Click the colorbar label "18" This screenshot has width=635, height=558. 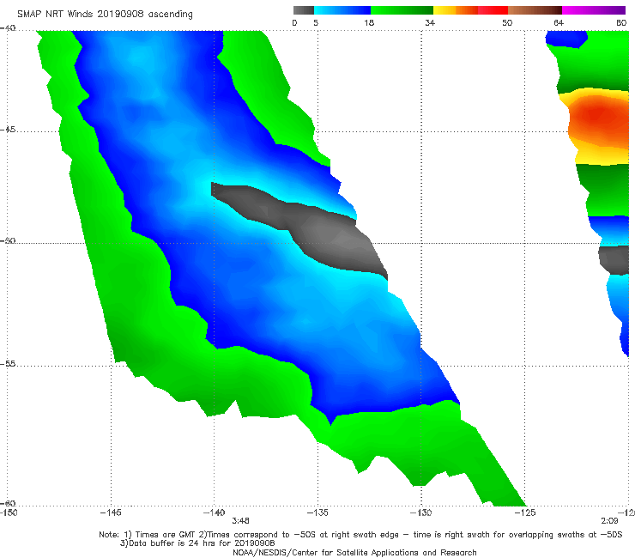(369, 22)
